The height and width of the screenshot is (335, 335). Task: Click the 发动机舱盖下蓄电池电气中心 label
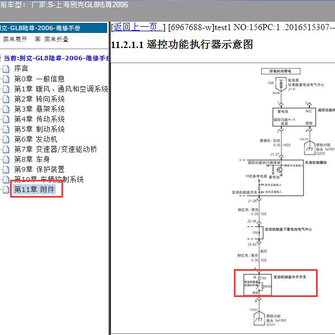pos(288,229)
